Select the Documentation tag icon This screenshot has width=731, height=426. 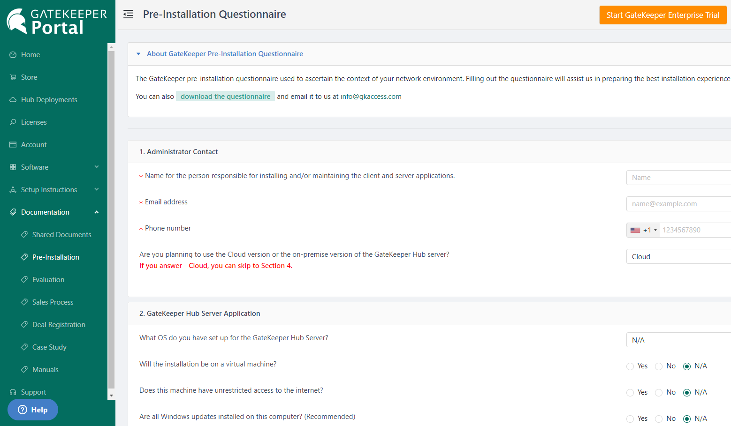[x=13, y=212]
